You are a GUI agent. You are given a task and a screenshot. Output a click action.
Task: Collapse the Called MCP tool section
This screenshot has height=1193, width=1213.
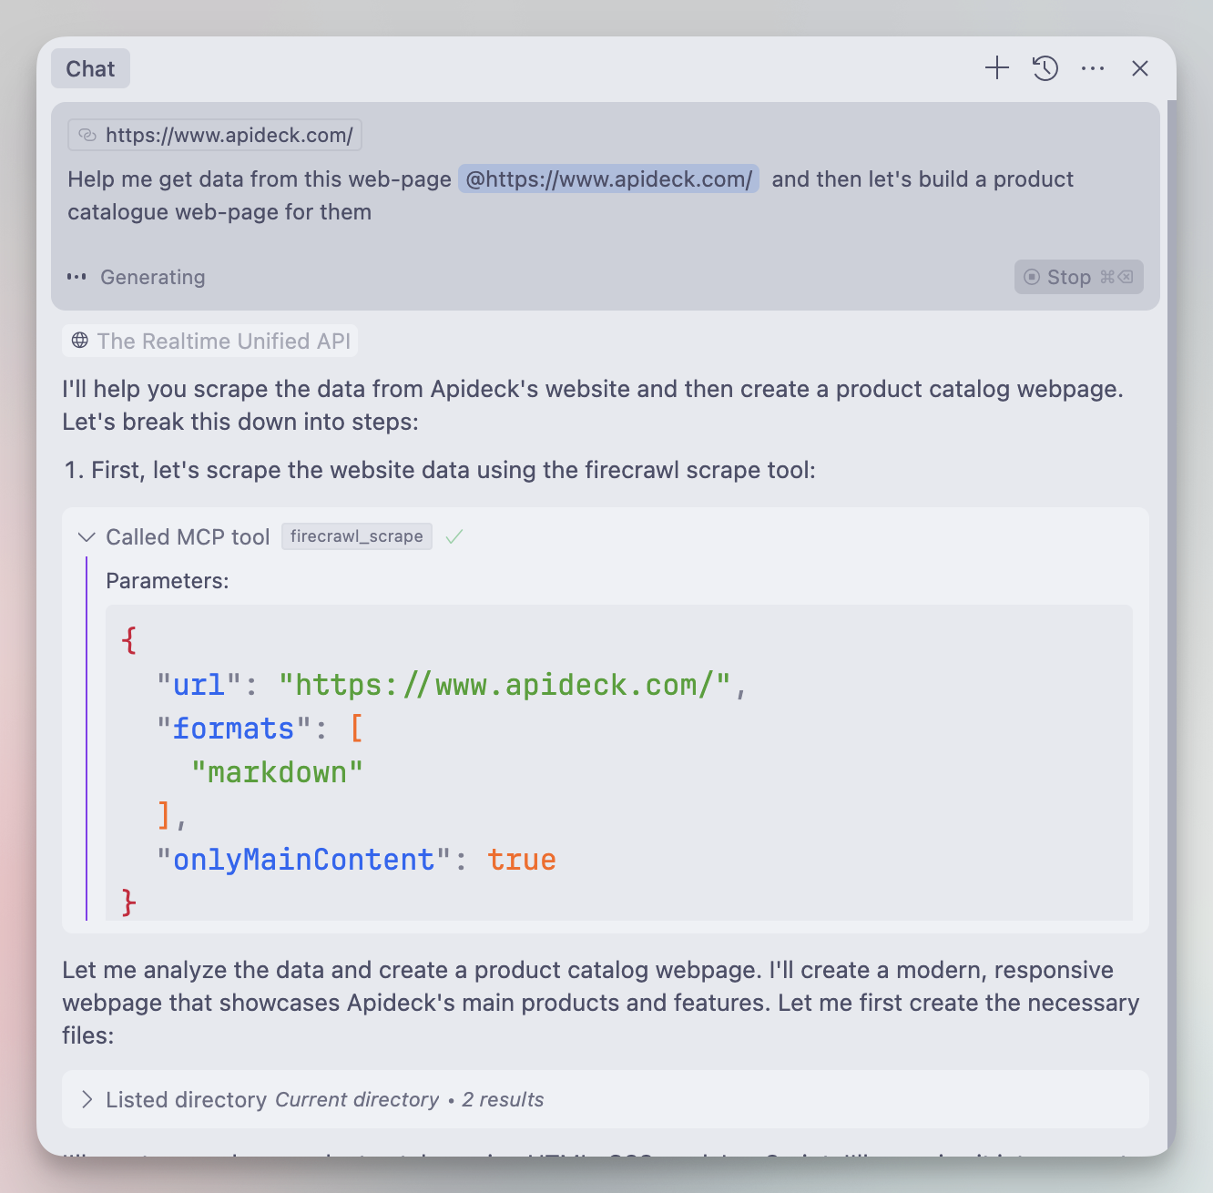tap(87, 537)
